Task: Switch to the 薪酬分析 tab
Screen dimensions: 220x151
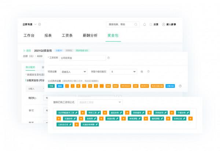Action: point(90,35)
